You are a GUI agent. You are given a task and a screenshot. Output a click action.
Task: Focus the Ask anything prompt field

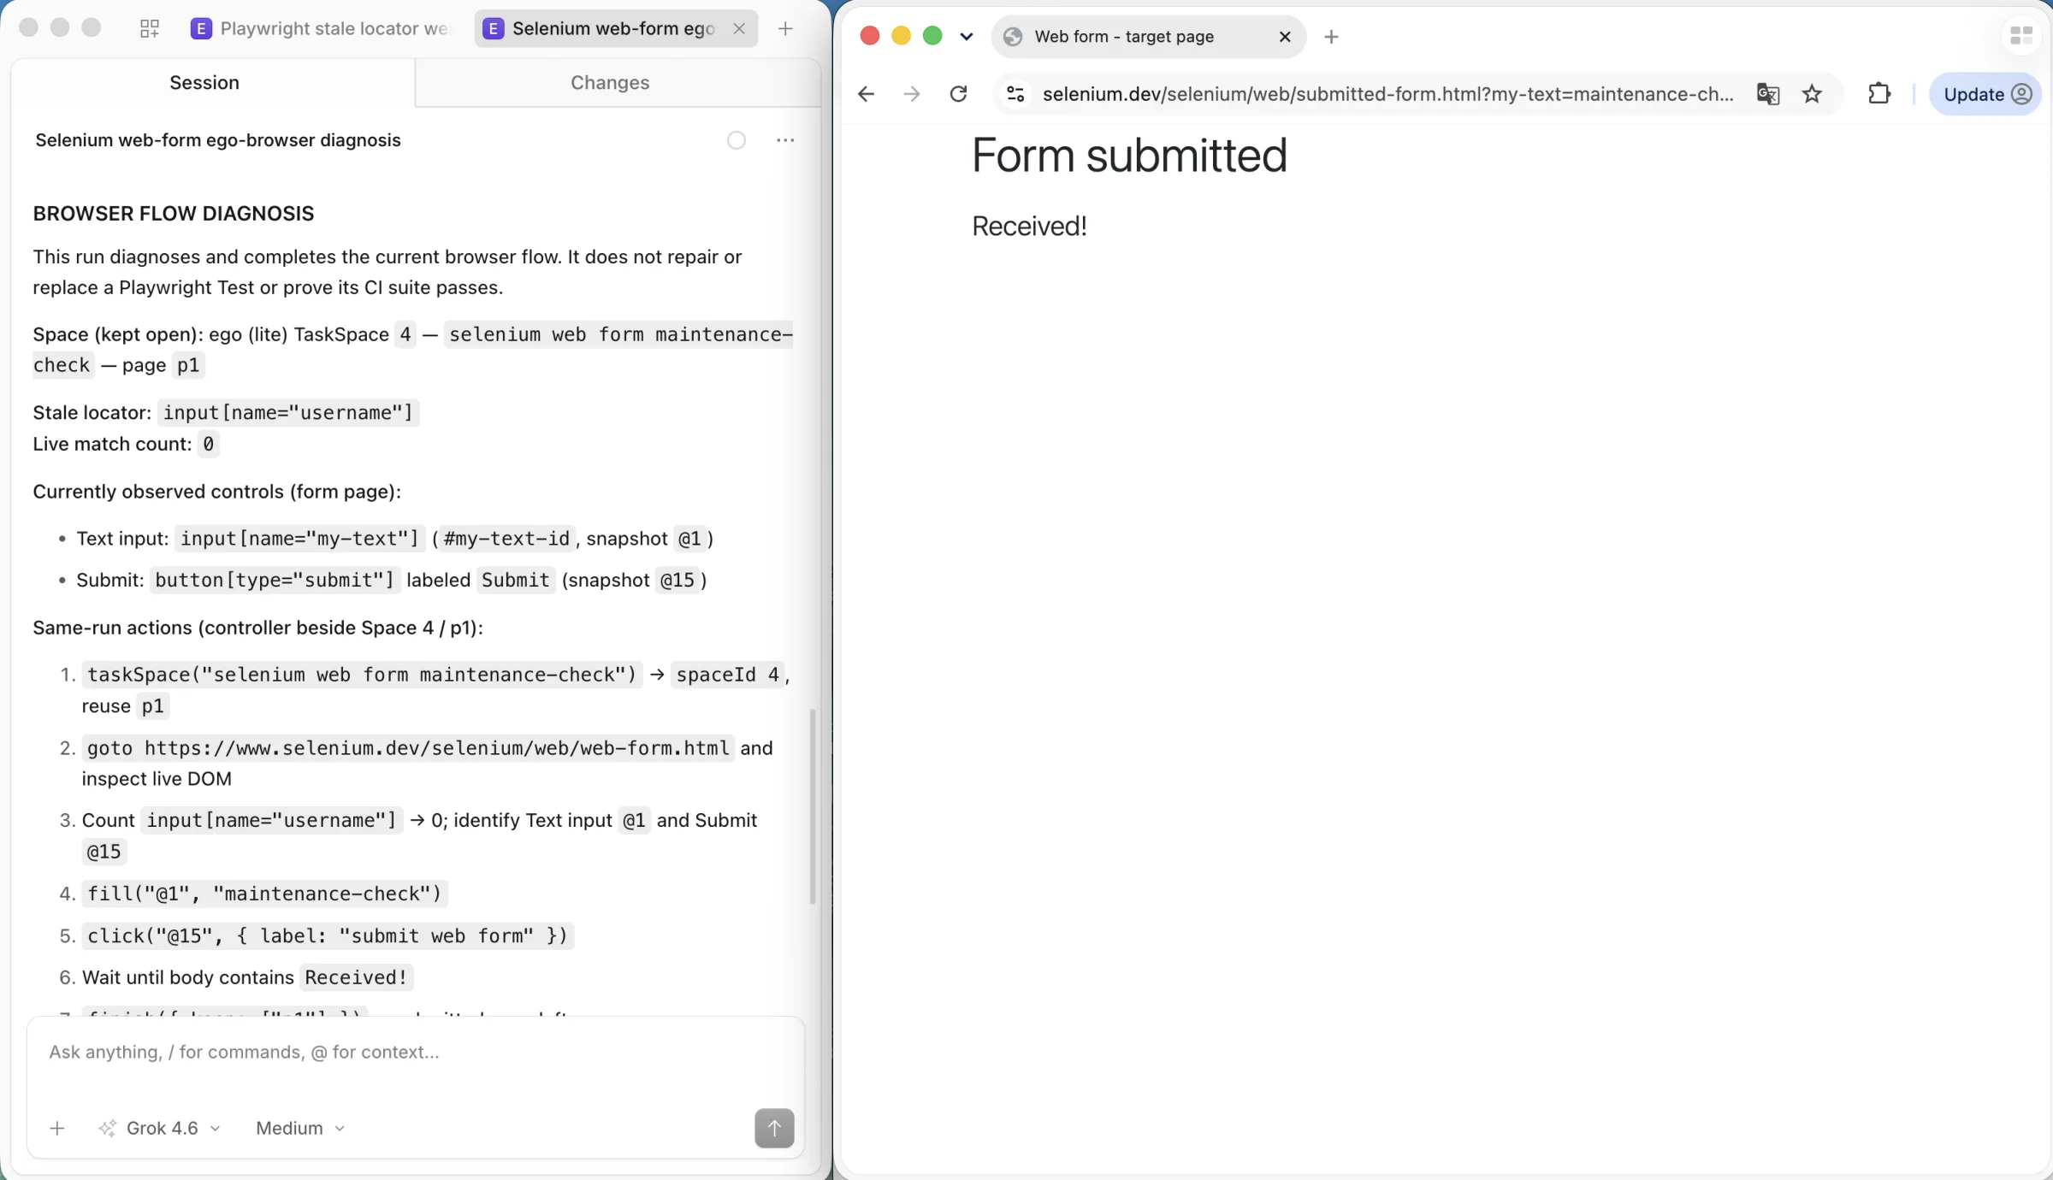[416, 1053]
